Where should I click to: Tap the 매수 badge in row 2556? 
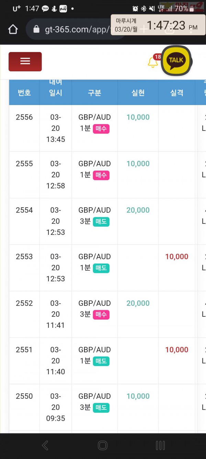101,129
